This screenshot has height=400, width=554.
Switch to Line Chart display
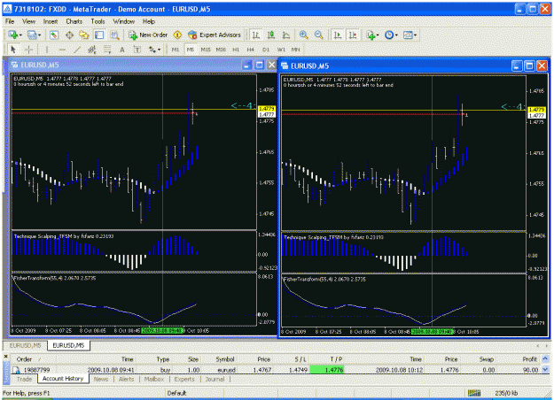(286, 35)
